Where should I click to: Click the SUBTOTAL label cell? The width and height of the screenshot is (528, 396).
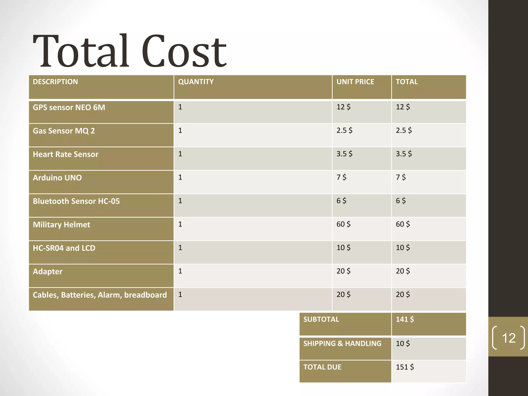click(321, 320)
